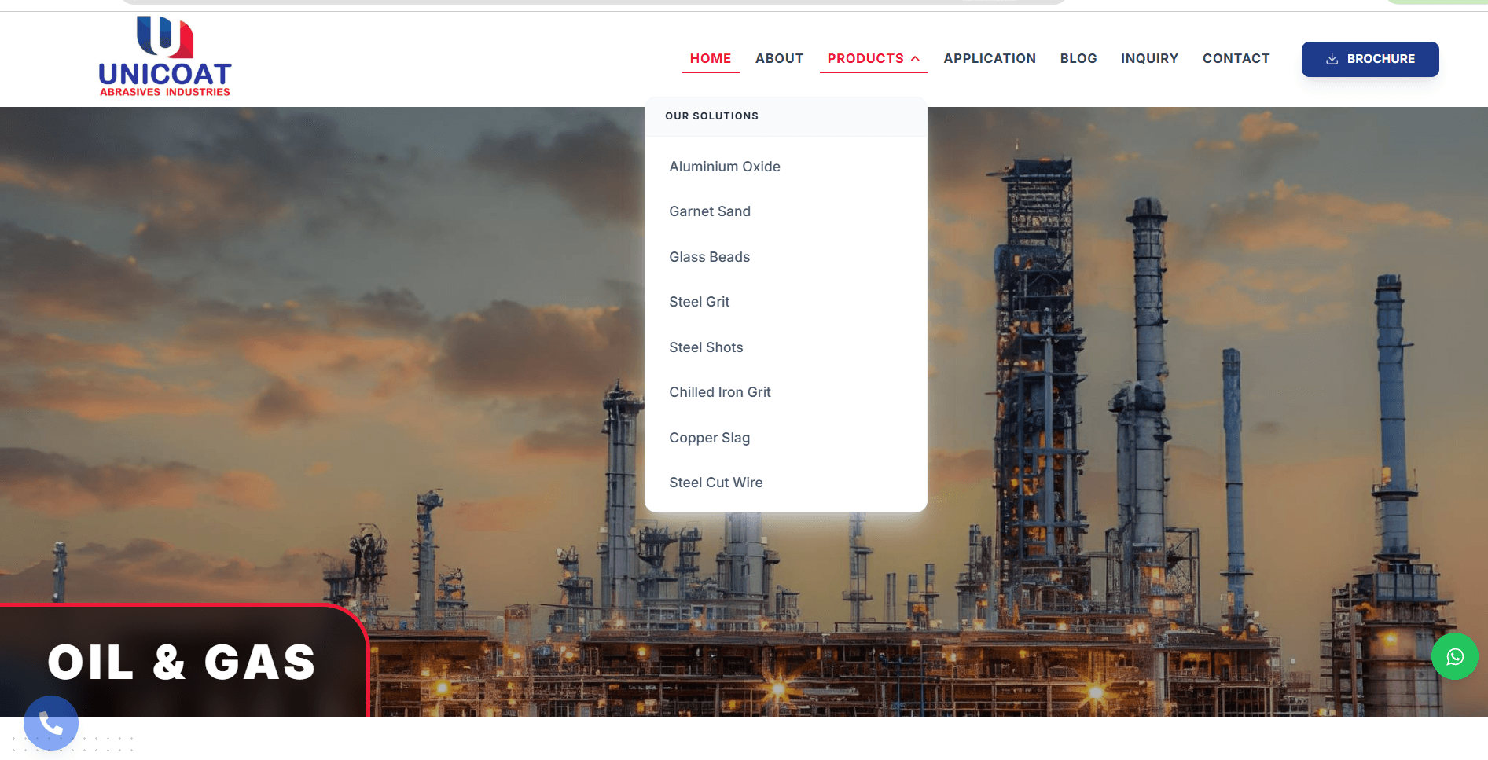This screenshot has height=760, width=1488.
Task: Select Aluminium Oxide from product list
Action: [724, 167]
